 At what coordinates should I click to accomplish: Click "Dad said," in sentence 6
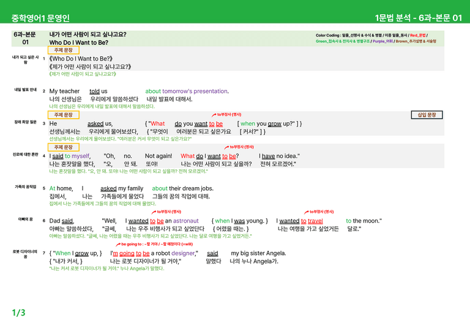62,221
